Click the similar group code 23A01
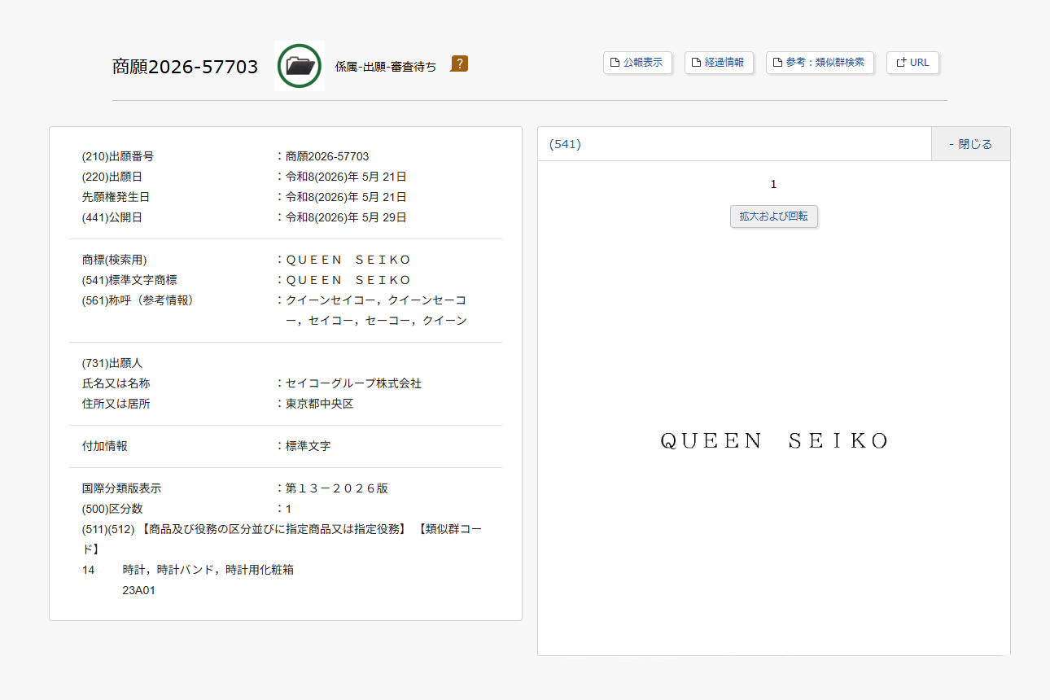This screenshot has height=700, width=1050. (139, 590)
